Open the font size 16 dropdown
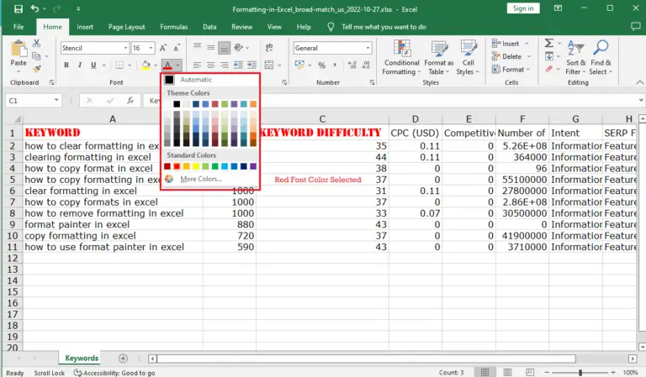This screenshot has width=646, height=377. [x=151, y=48]
